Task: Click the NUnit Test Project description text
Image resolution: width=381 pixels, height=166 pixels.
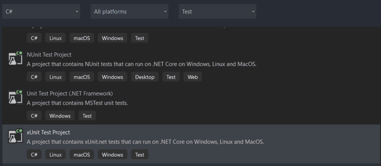Action: (x=142, y=64)
